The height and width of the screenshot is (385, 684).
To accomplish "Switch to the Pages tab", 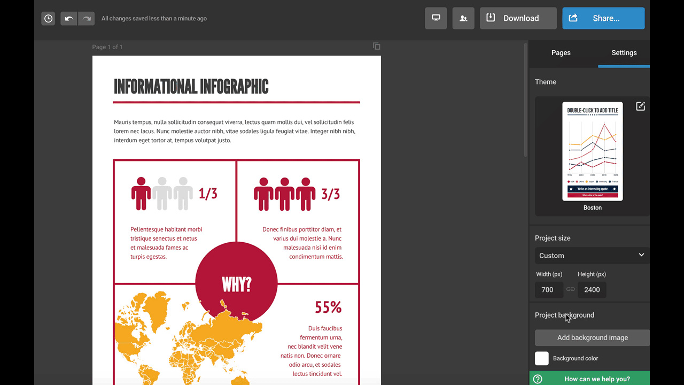I will coord(561,53).
